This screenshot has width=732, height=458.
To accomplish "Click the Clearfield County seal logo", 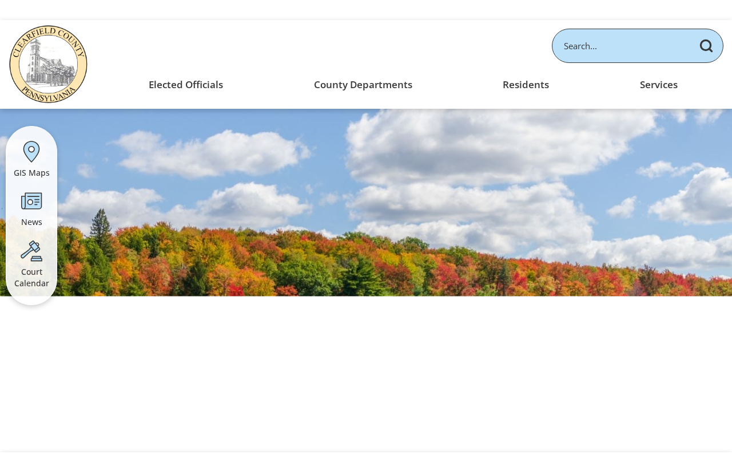I will pyautogui.click(x=49, y=64).
